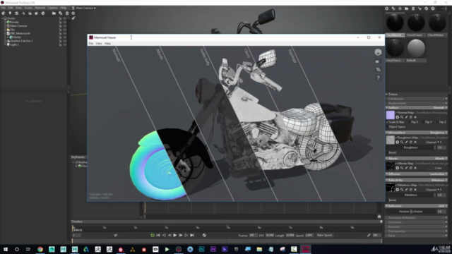Click the folder icon in the scene toolbar

54,13
